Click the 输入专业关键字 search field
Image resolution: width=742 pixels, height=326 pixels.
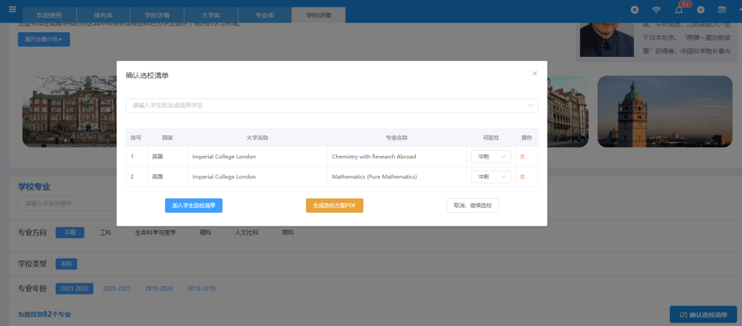[67, 204]
